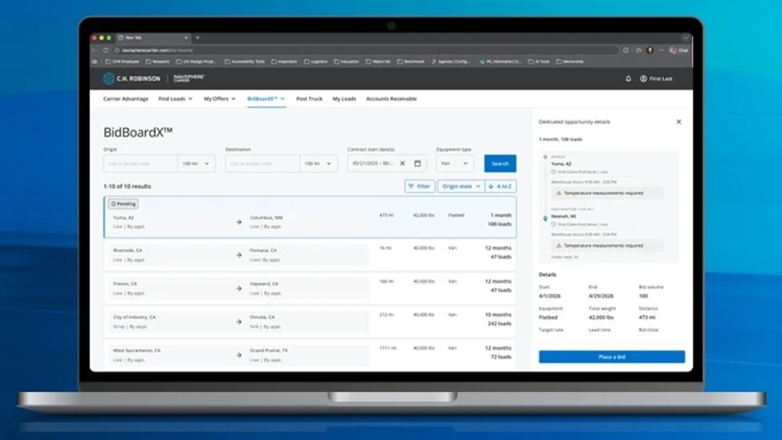Click the 1-10 of 10 results text
Screen dimensions: 782x440
(x=127, y=187)
